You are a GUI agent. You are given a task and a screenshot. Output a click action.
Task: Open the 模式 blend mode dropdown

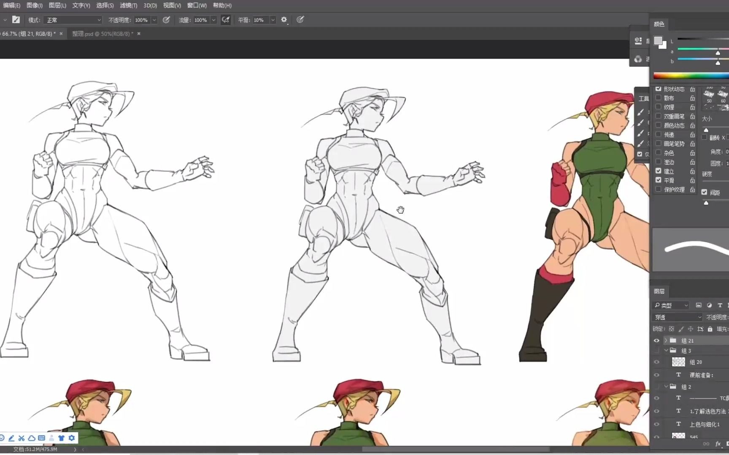pos(73,20)
